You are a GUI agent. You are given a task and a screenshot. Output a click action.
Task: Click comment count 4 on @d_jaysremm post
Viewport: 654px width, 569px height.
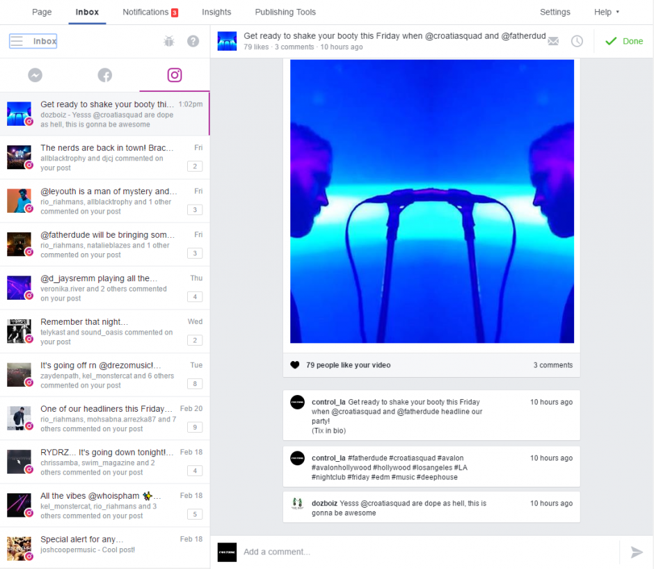tap(195, 296)
